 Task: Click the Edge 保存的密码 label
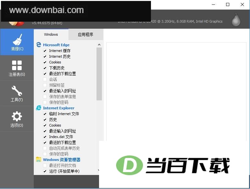pyautogui.click(x=59, y=102)
